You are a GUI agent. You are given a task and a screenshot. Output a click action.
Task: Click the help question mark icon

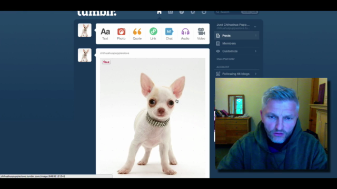[182, 12]
